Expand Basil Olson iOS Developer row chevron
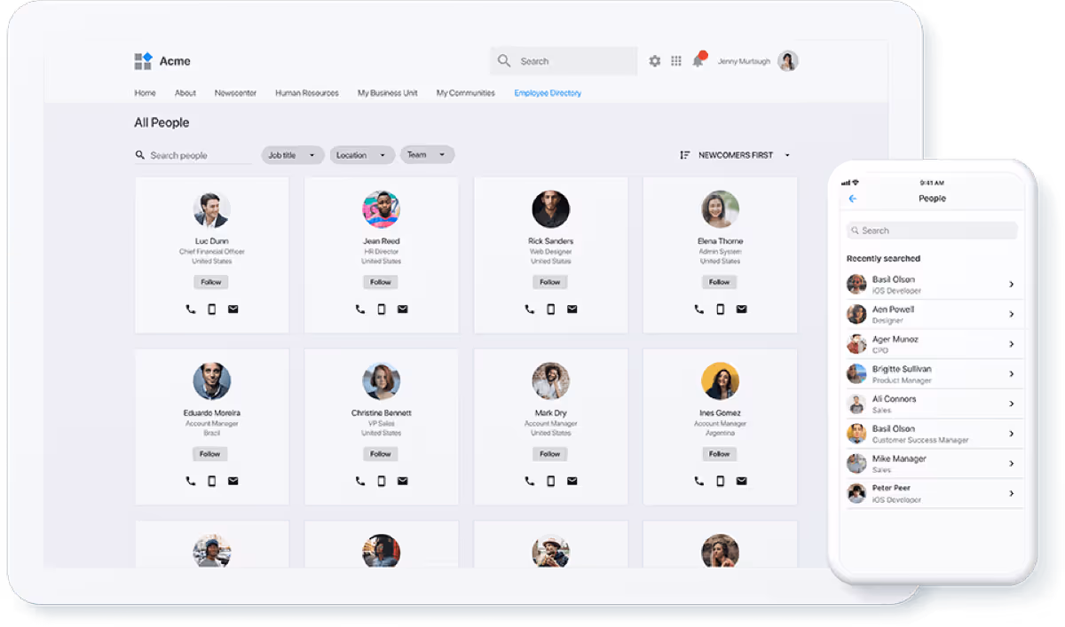Image resolution: width=1065 pixels, height=627 pixels. 1012,285
